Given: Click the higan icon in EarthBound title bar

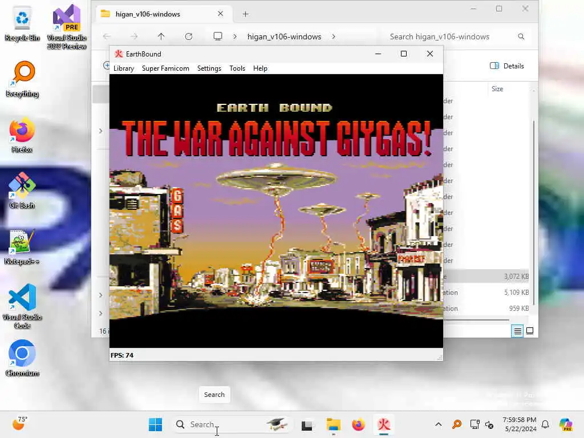Looking at the screenshot, I should 119,54.
